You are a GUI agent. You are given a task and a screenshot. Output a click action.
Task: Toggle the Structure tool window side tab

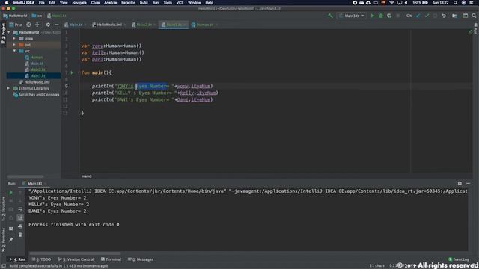3,208
